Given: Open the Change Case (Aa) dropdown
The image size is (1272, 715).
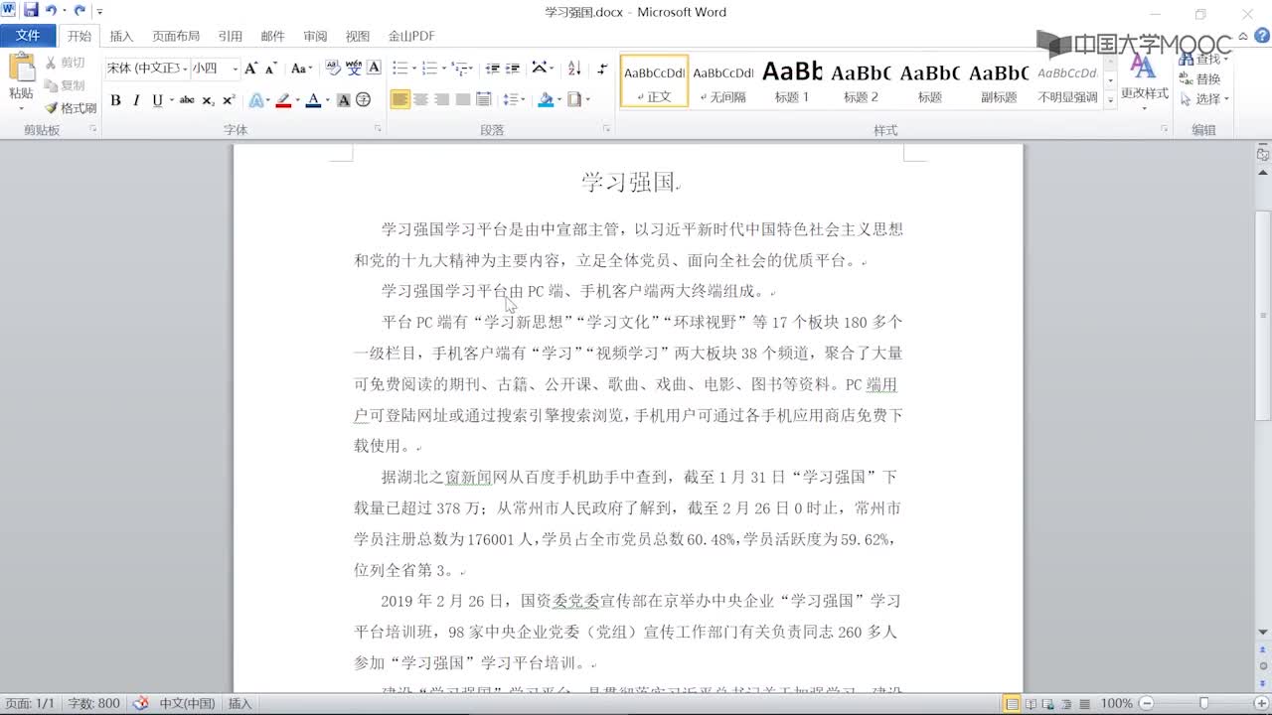Looking at the screenshot, I should pos(299,69).
